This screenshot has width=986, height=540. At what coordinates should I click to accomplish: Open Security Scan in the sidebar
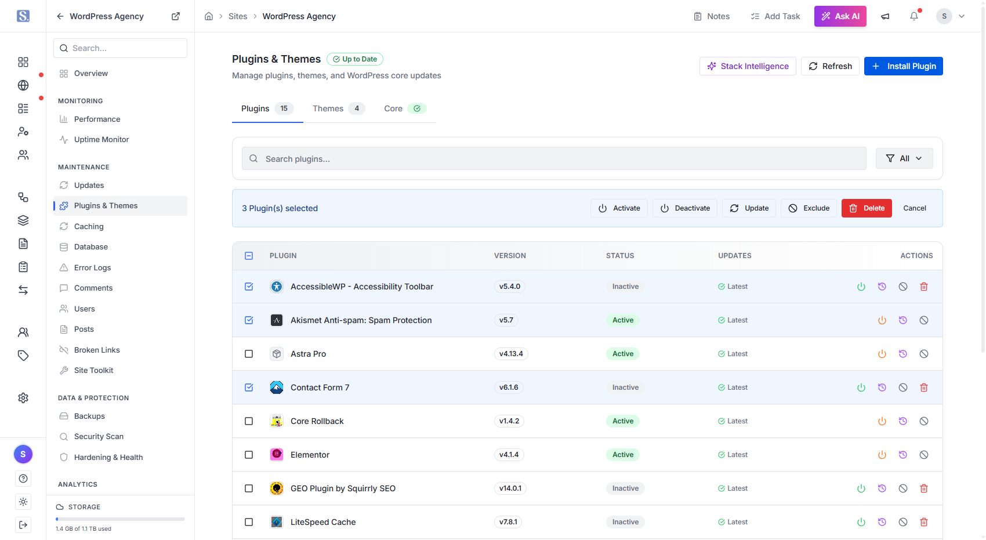[120, 436]
